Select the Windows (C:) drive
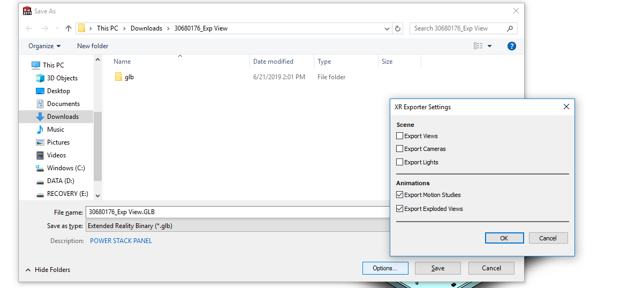 [65, 168]
